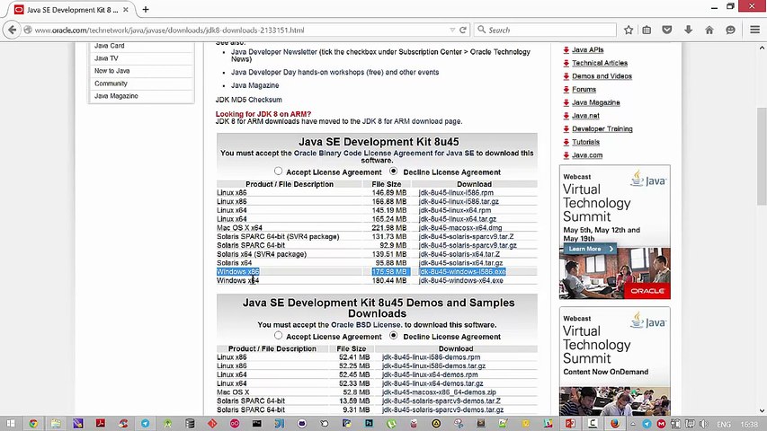Click the address bar URL field
Image resolution: width=767 pixels, height=431 pixels.
[x=240, y=30]
